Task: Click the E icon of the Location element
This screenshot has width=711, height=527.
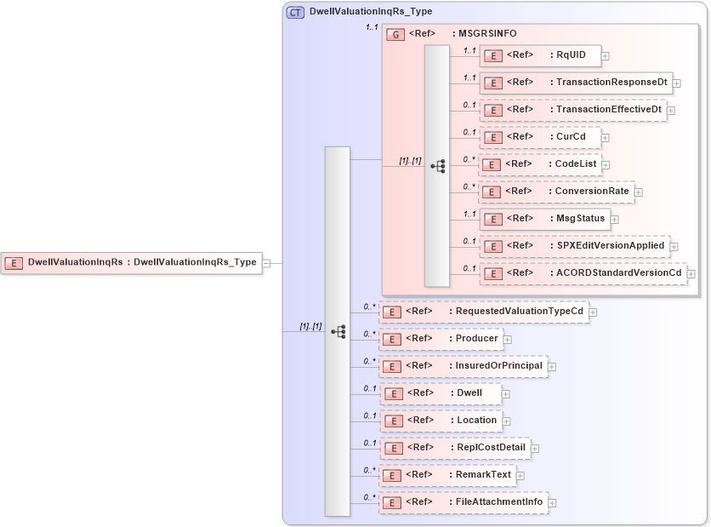Action: 393,421
